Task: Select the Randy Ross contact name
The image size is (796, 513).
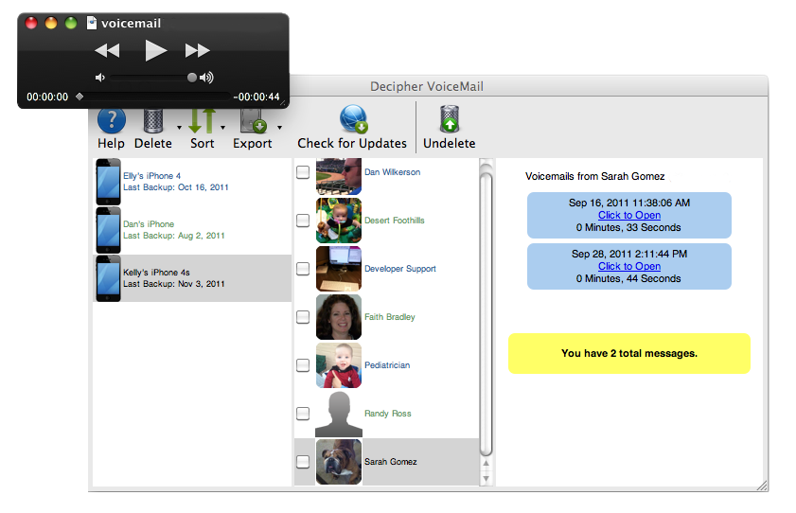Action: (x=388, y=414)
